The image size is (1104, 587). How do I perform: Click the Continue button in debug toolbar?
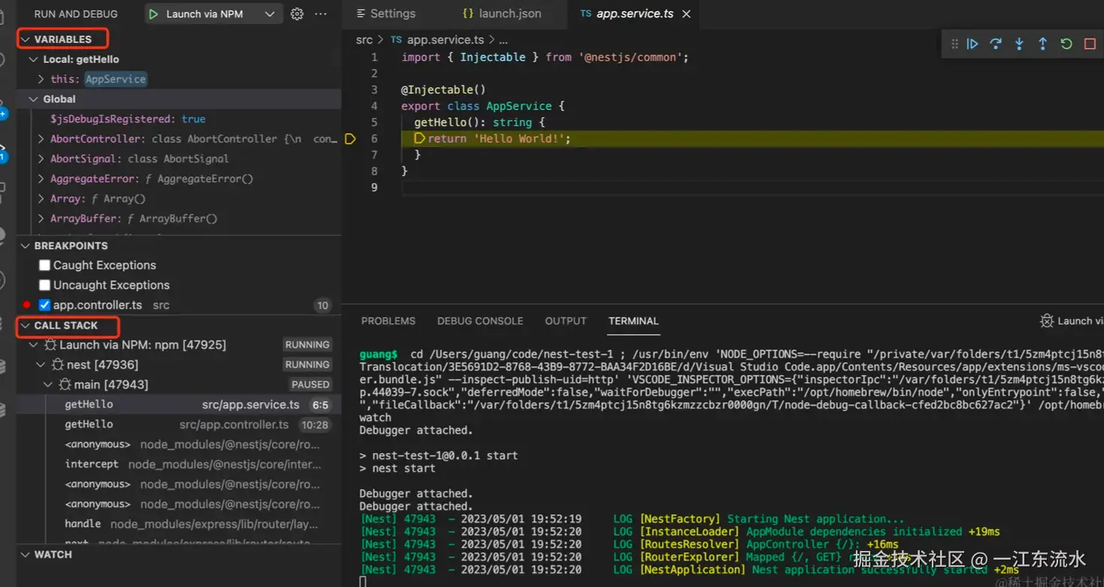pos(972,44)
